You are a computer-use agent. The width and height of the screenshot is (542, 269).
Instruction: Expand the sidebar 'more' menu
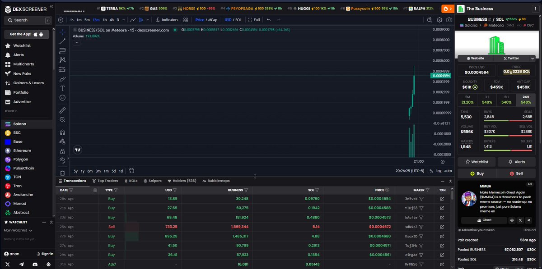11,111
